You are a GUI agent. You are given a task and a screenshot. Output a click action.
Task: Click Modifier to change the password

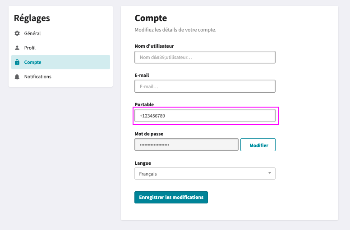[258, 145]
